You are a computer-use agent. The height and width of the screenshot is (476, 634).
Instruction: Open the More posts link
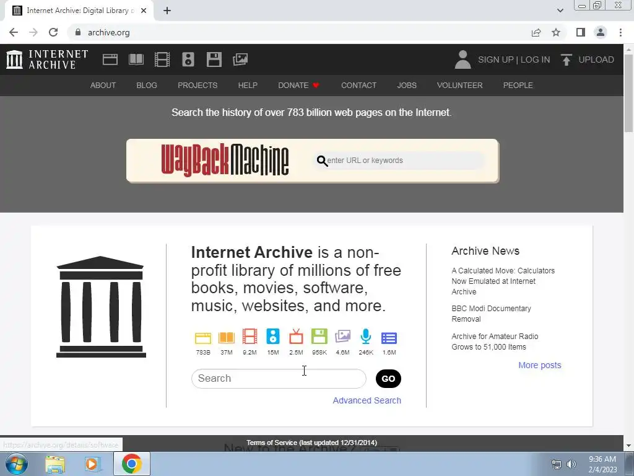540,365
